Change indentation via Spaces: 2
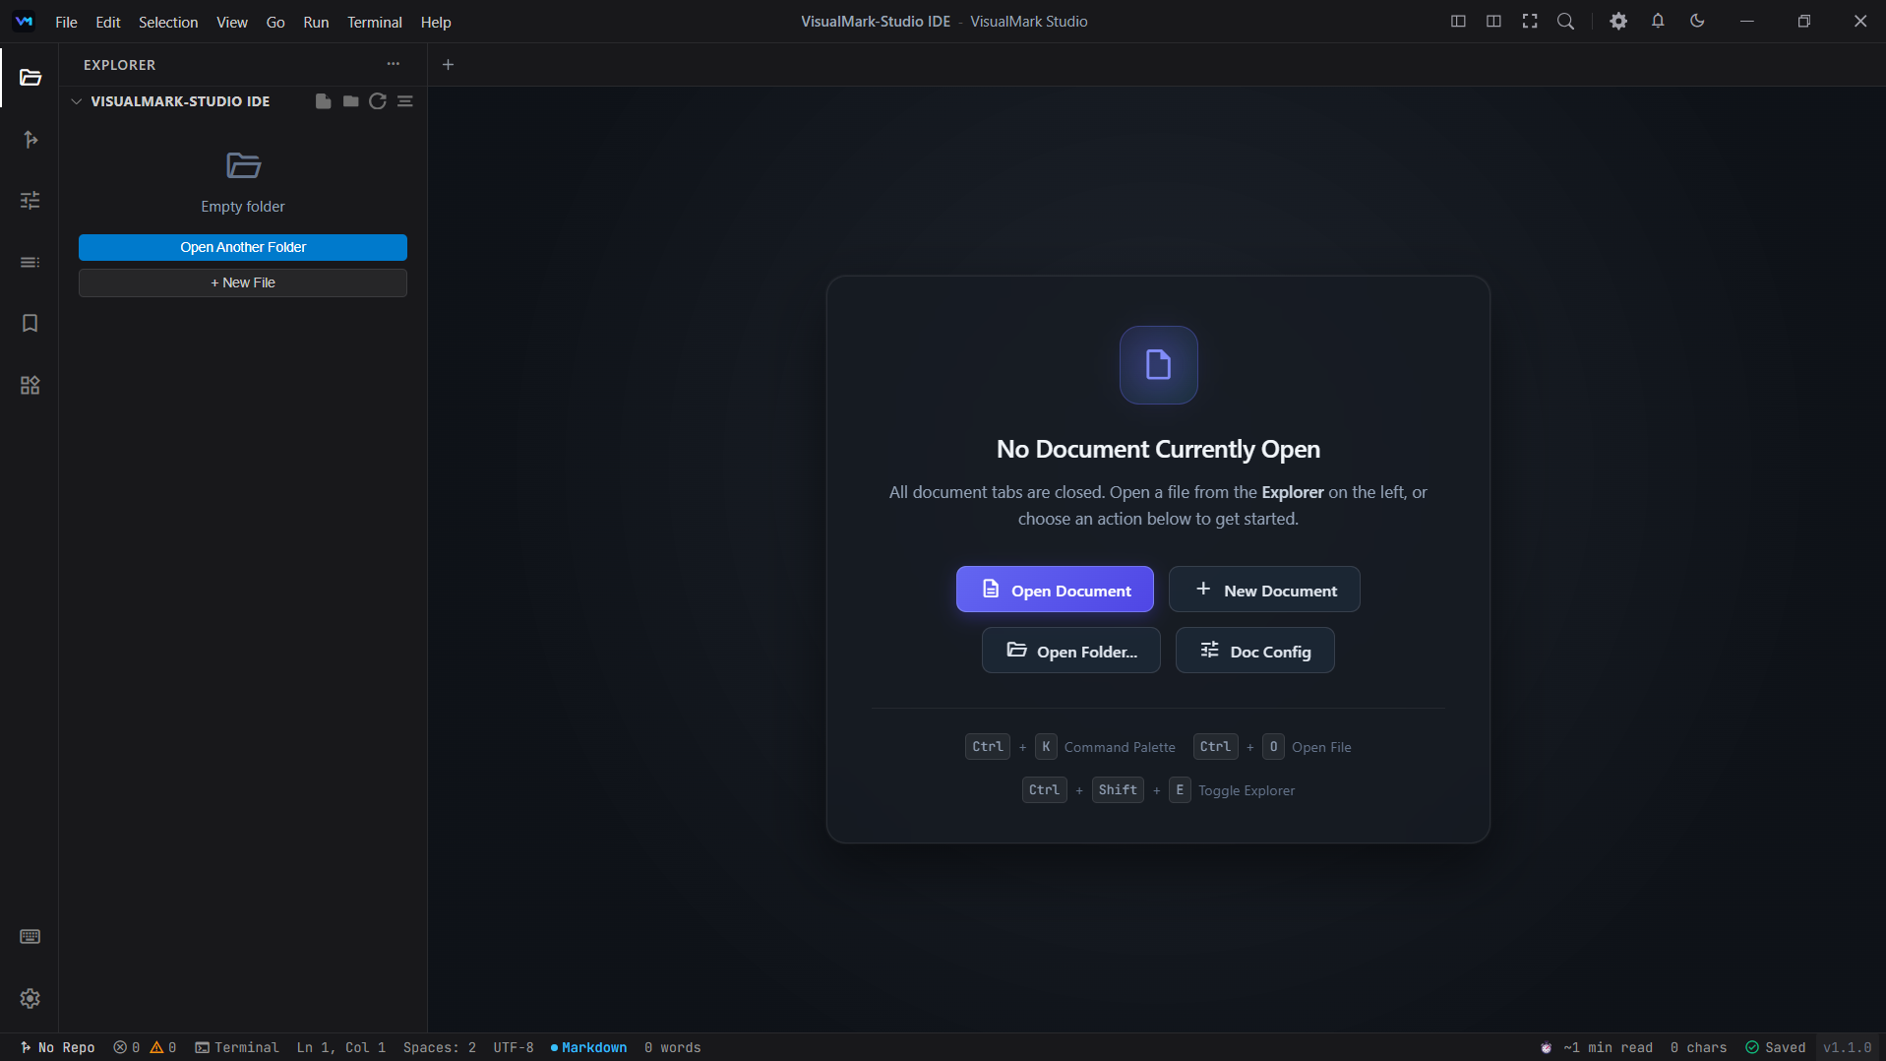Screen dimensions: 1886x1061 click(440, 1047)
